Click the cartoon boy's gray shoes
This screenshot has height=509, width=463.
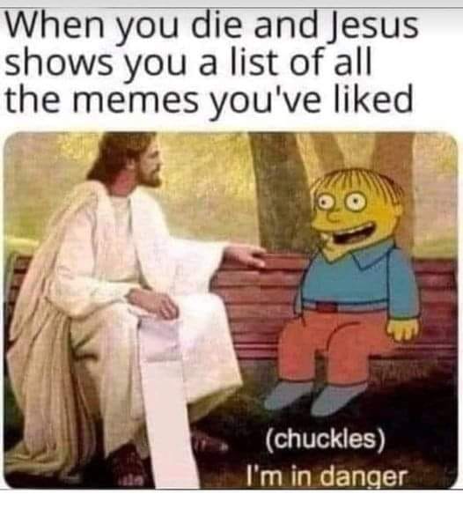pyautogui.click(x=313, y=399)
